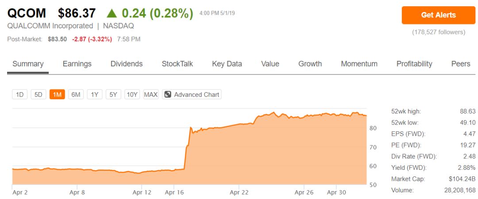The height and width of the screenshot is (199, 478).
Task: Open the Peers tab
Action: coord(461,64)
